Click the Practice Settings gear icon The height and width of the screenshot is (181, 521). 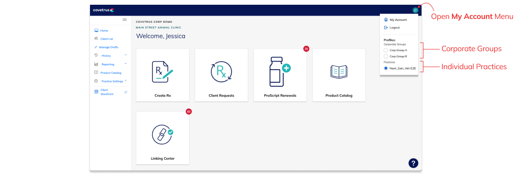[x=96, y=81]
